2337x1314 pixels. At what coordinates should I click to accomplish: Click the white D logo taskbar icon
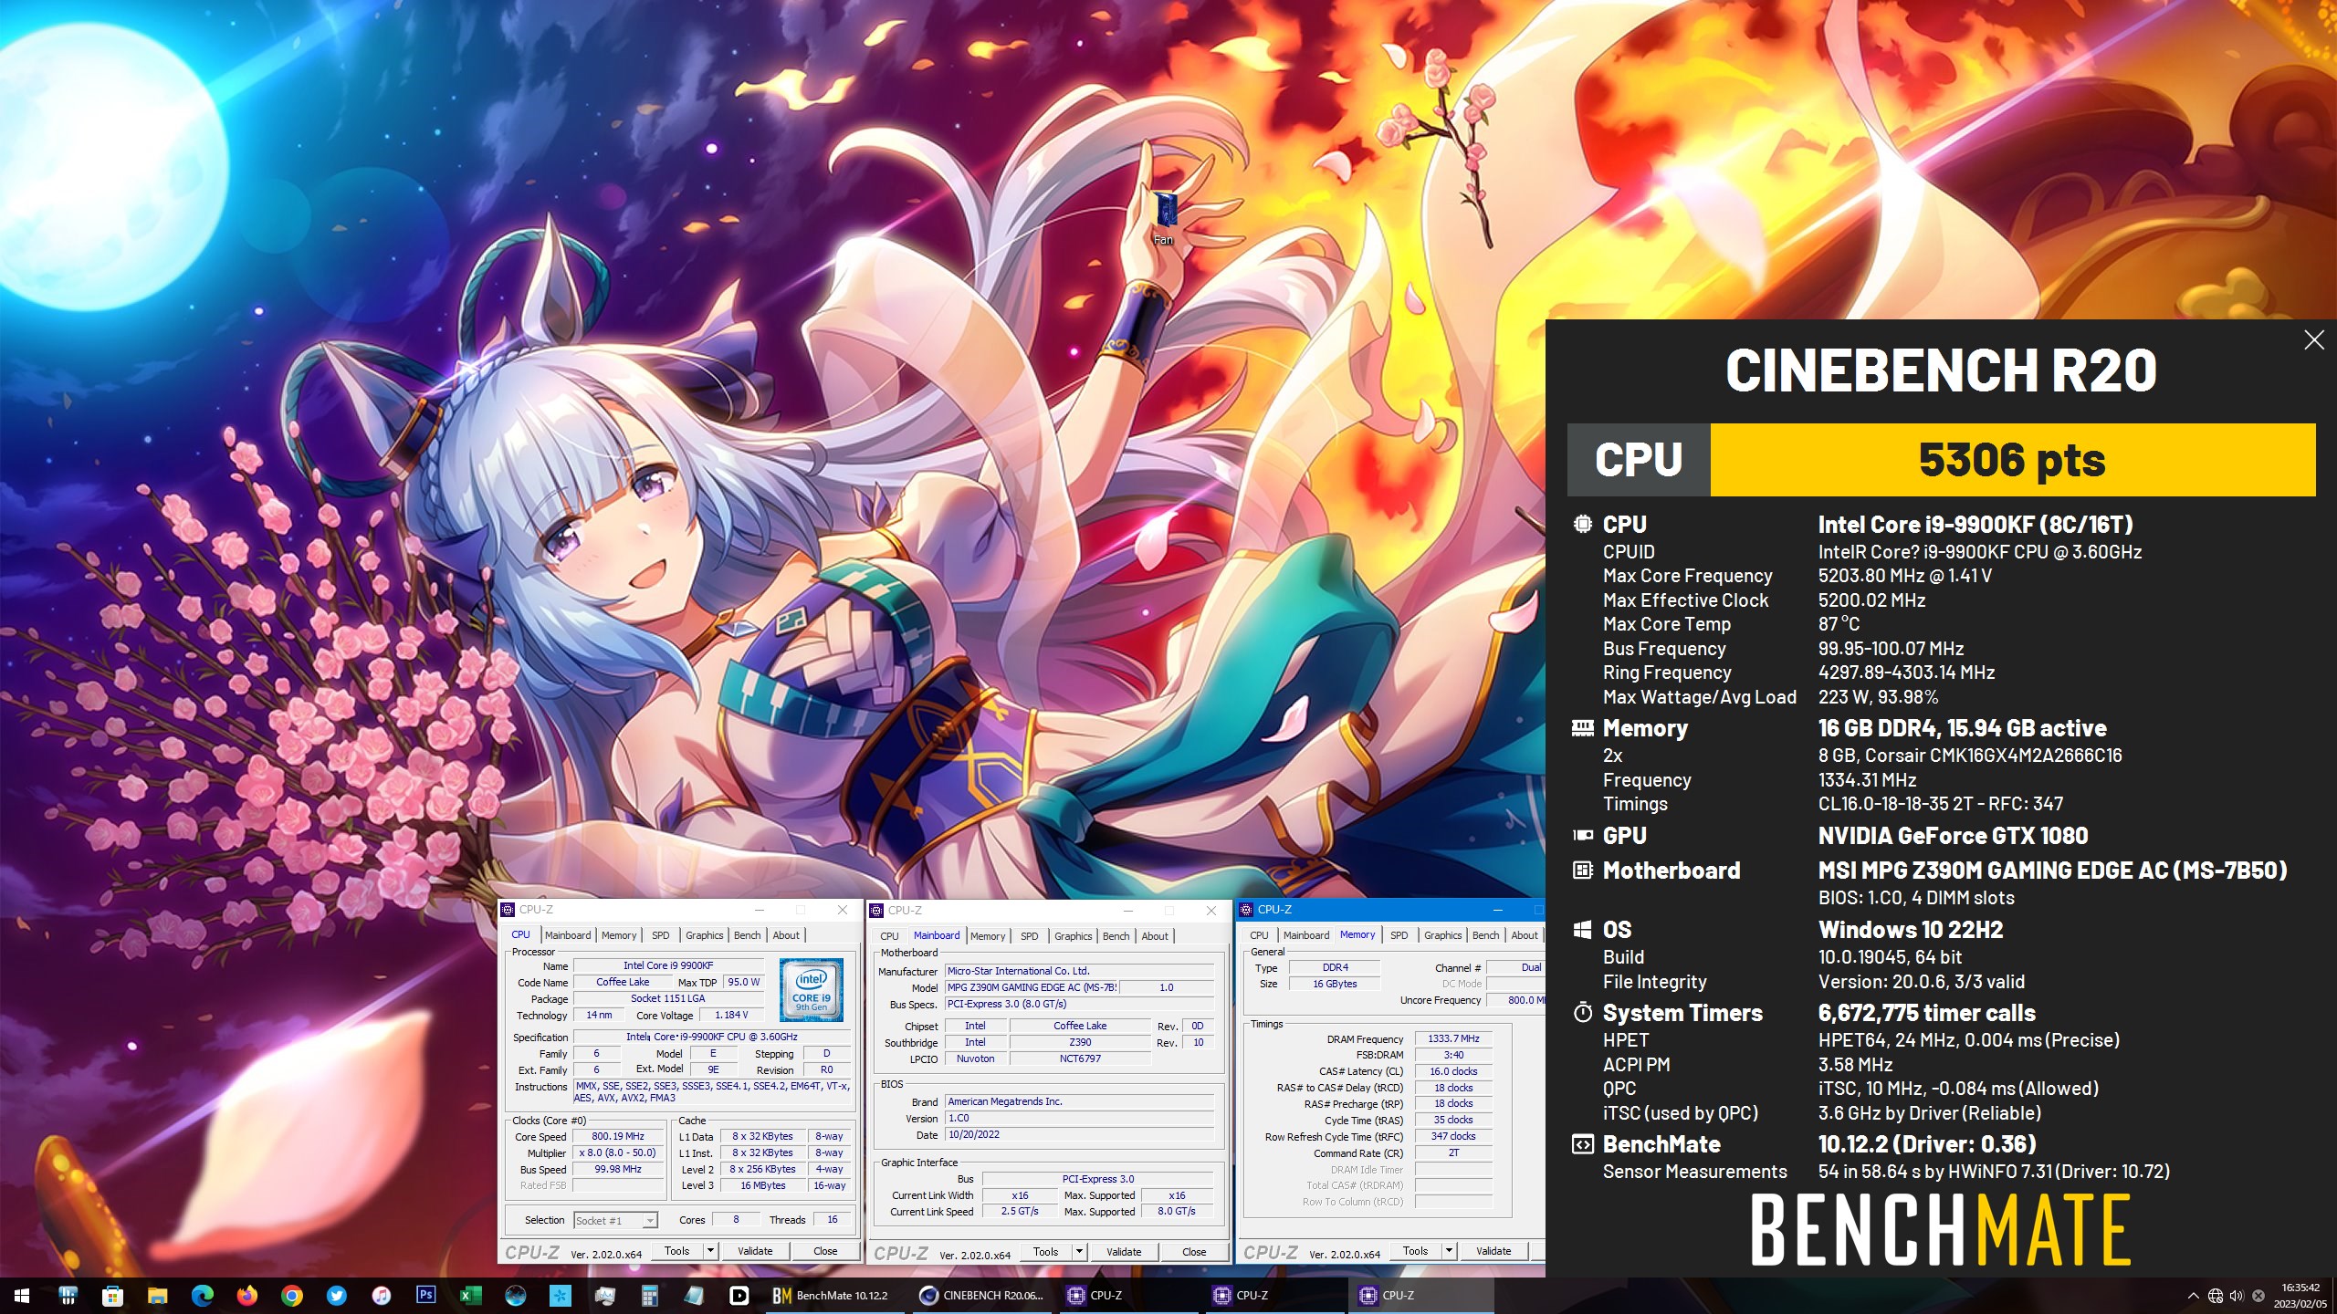(739, 1295)
